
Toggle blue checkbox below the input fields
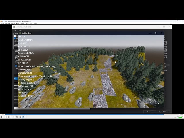click(x=16, y=66)
